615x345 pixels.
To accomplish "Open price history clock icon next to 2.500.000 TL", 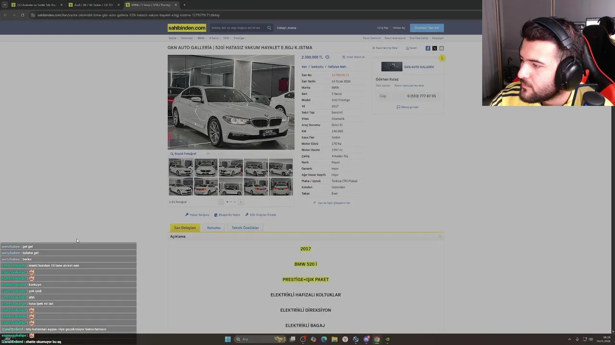I will 327,57.
